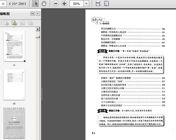176x140 pixels.
Task: Click the contents entry 巧用修辞创造幽默语言
Action: click(111, 36)
